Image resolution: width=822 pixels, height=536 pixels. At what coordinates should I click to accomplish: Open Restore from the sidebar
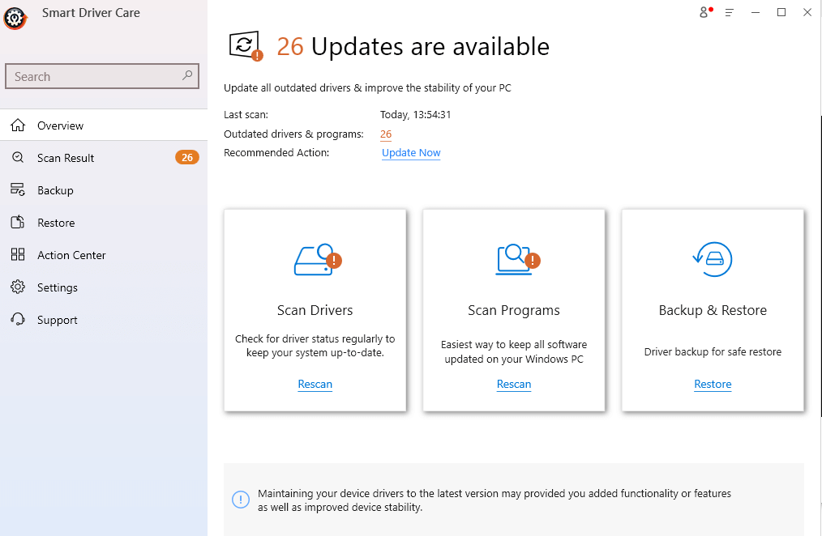click(56, 223)
